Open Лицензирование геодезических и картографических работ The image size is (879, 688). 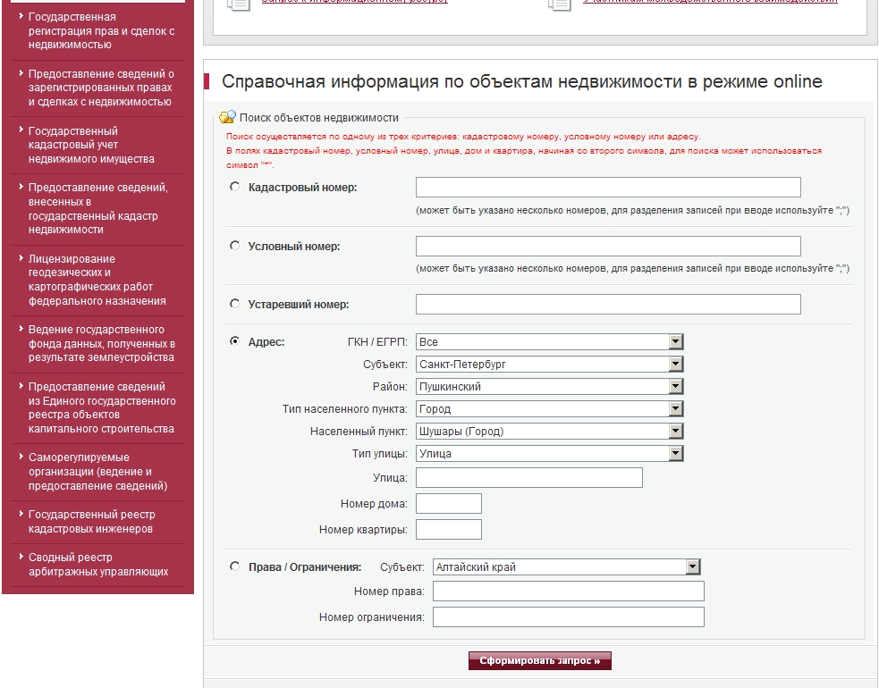coord(97,280)
